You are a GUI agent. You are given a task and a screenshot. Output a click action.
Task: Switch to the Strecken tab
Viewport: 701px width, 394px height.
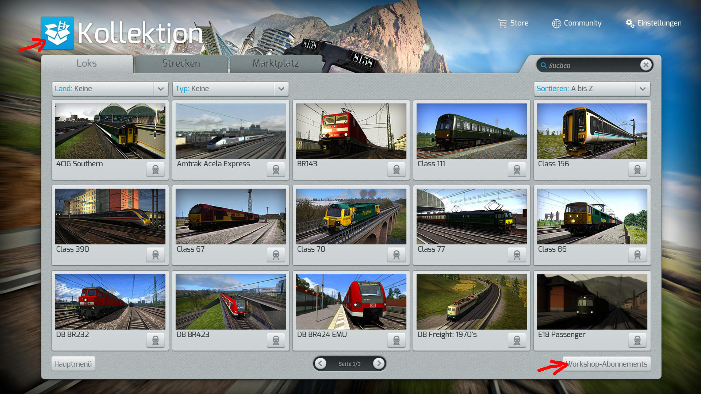click(181, 63)
